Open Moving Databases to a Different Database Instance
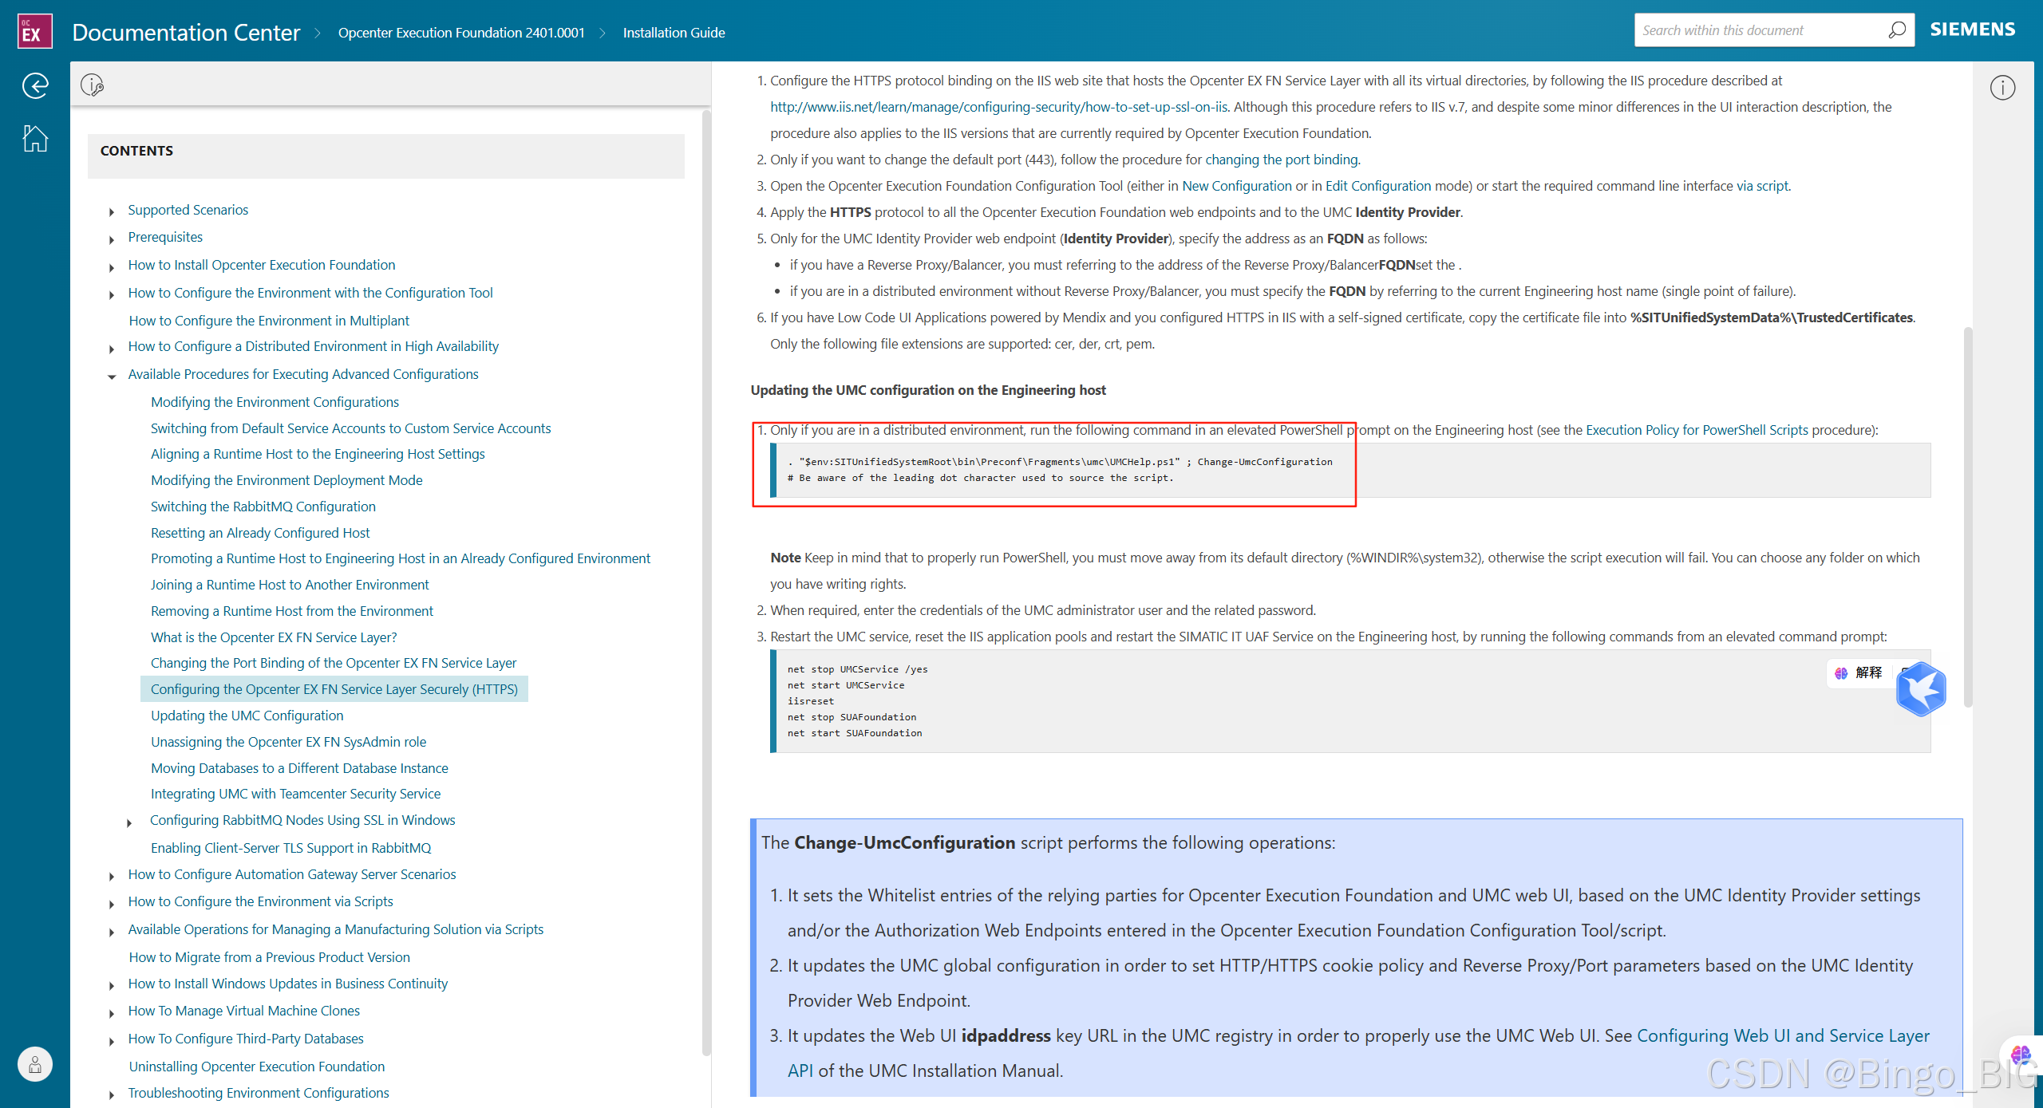Screen dimensions: 2043x1108 point(299,767)
